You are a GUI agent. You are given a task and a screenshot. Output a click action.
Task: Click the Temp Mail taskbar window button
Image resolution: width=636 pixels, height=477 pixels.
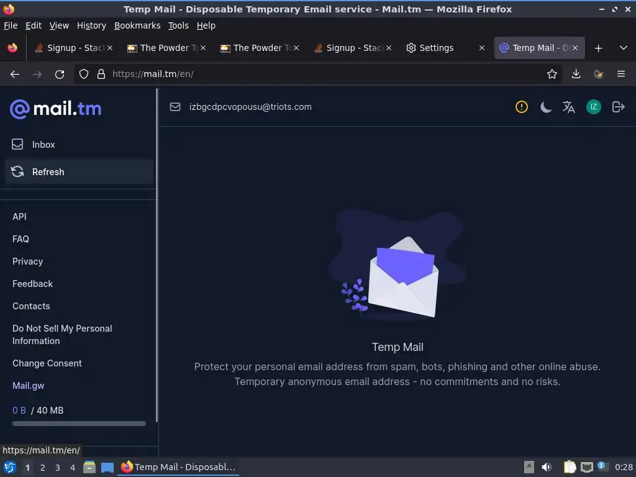(178, 467)
